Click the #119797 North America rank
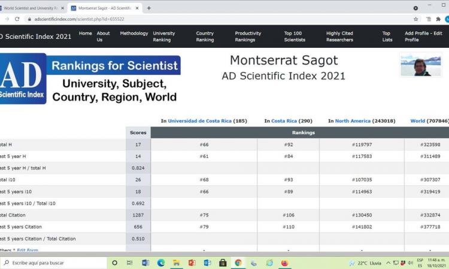 tap(362, 145)
